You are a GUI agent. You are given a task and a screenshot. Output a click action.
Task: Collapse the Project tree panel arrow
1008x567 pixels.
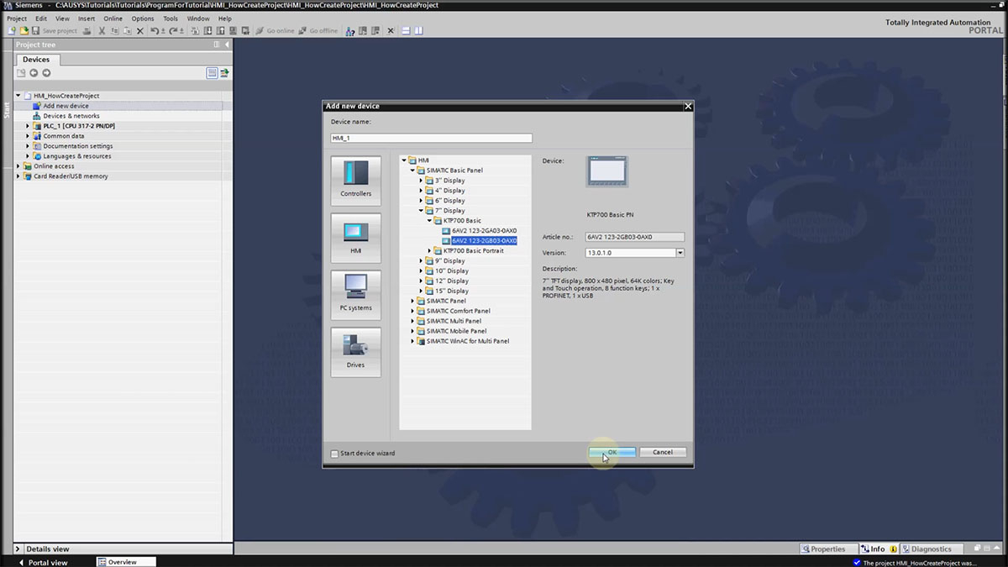click(x=226, y=45)
